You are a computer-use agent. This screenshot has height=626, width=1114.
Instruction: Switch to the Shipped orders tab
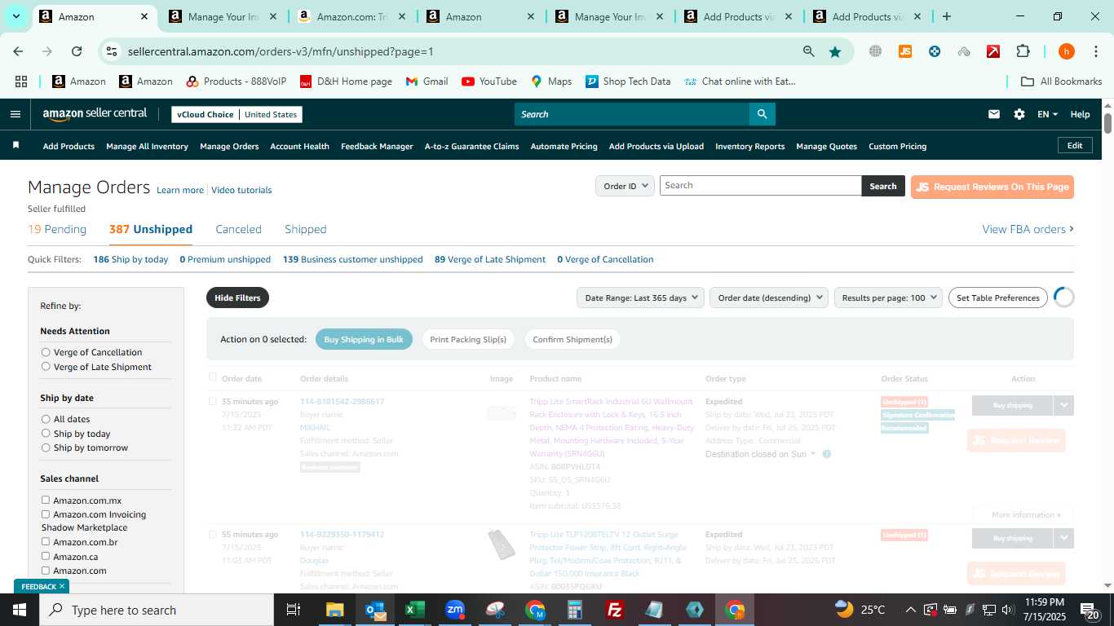click(306, 229)
